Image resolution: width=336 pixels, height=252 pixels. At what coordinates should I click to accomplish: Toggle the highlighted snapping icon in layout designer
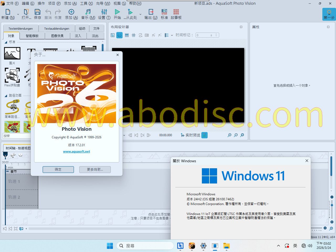click(x=119, y=35)
